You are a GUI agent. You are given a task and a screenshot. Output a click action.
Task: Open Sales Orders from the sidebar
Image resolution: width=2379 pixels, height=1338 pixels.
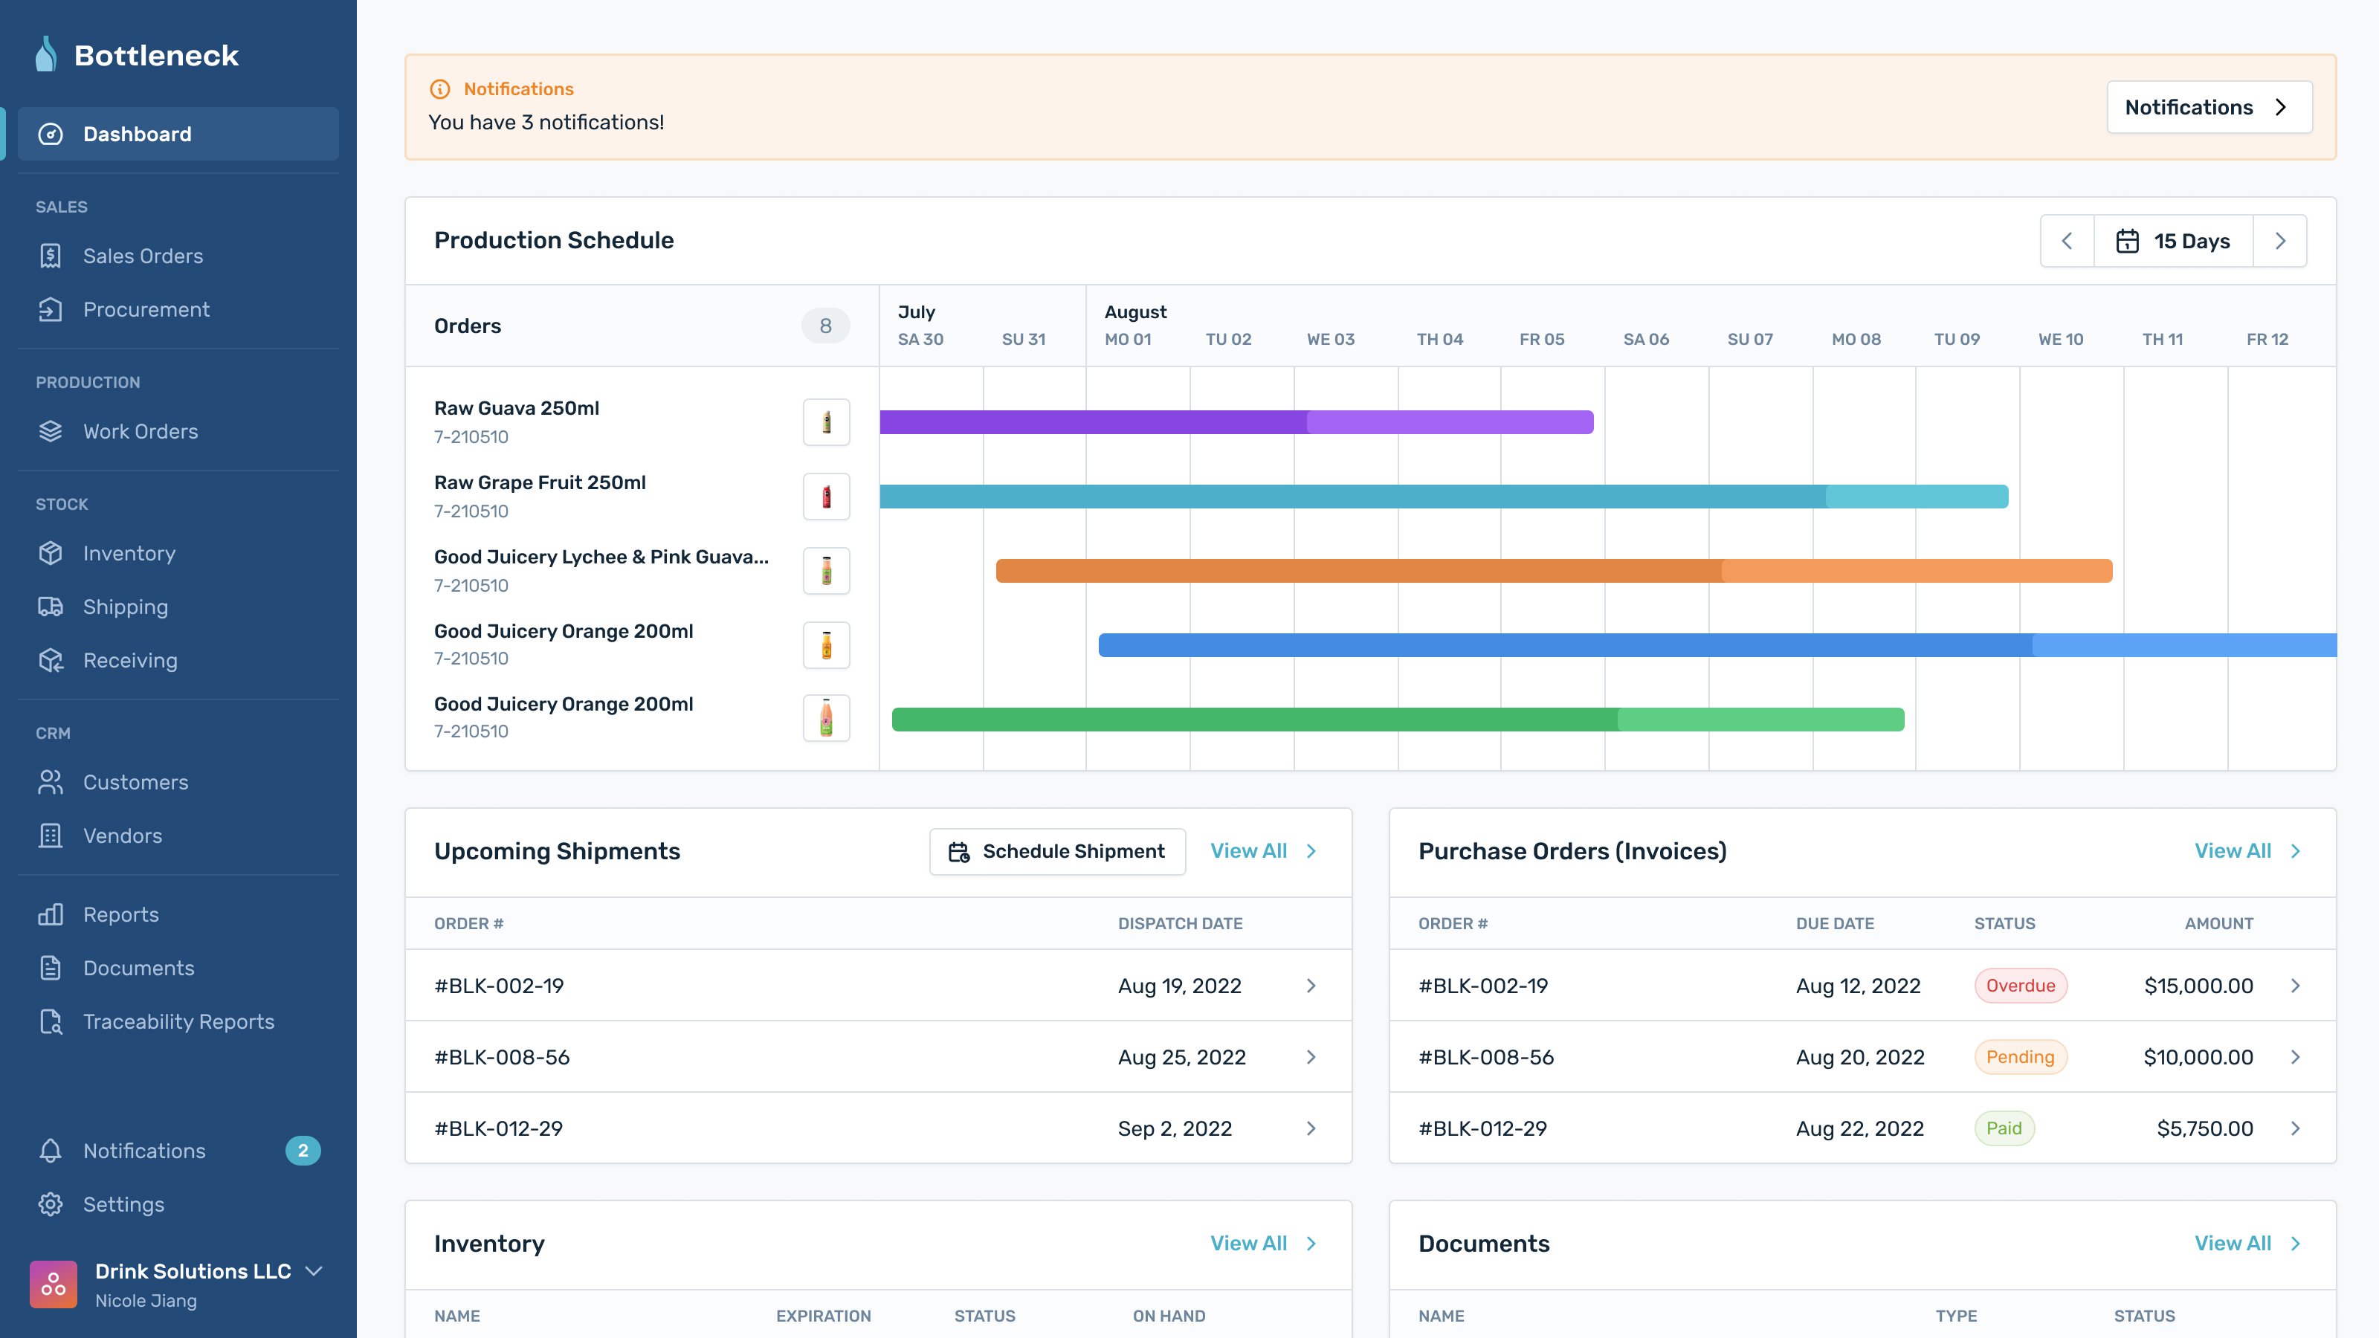(x=142, y=256)
